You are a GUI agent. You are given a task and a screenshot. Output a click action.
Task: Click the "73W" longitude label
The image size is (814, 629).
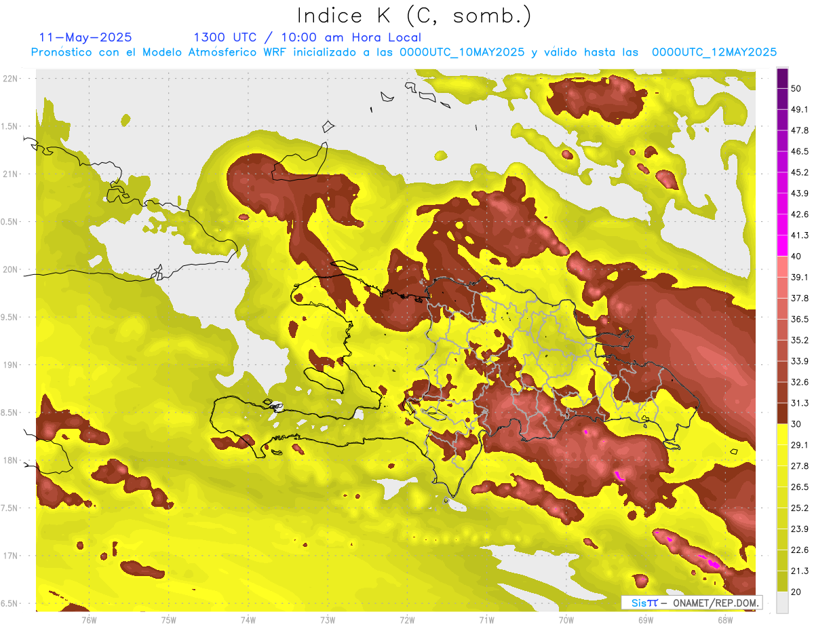tap(328, 620)
